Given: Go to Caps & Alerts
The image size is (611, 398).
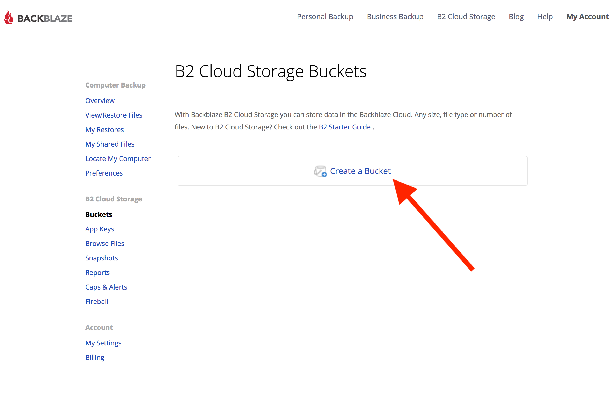Looking at the screenshot, I should click(x=106, y=287).
